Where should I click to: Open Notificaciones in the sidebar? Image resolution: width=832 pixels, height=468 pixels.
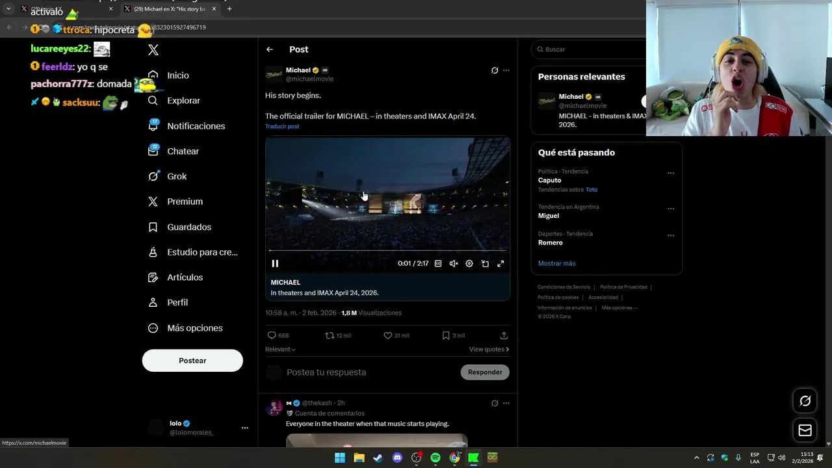pyautogui.click(x=187, y=126)
